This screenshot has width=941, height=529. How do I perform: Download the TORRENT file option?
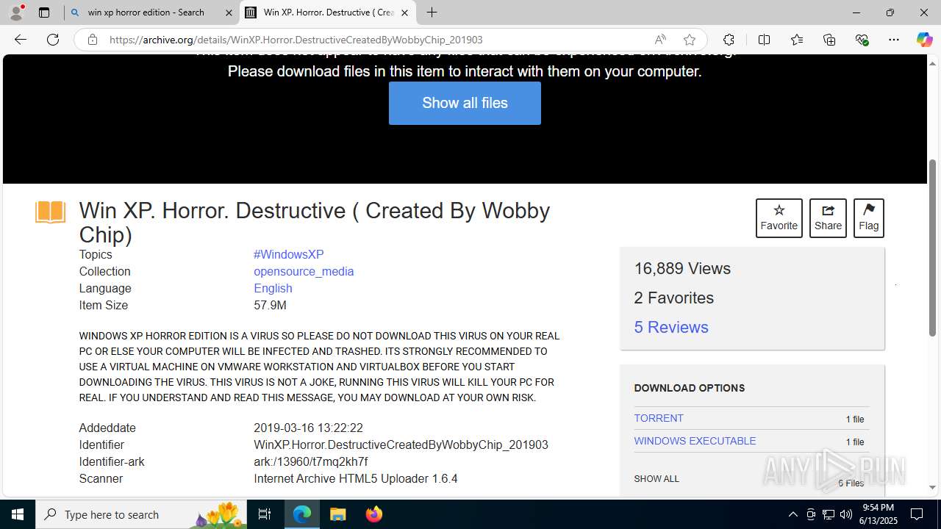(659, 418)
